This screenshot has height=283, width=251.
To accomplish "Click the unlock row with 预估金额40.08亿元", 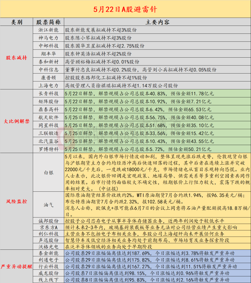I will (157, 117).
